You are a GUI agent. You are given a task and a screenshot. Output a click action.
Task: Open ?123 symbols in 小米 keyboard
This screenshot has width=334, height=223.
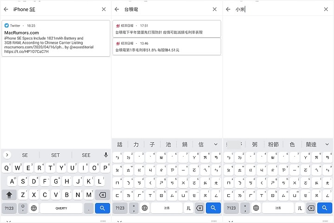coord(231,208)
